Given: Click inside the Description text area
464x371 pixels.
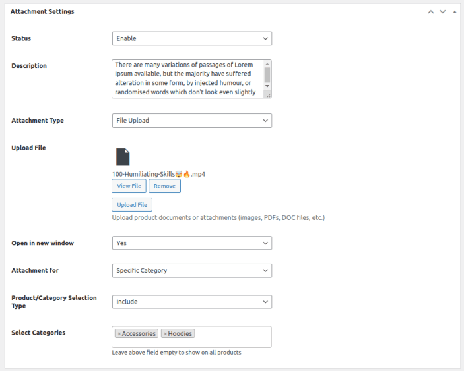Looking at the screenshot, I should coord(187,78).
